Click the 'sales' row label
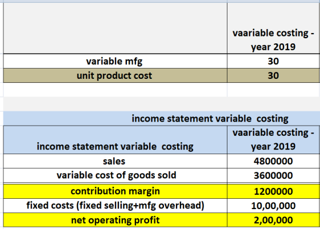Screen dimensions: 320x229 coord(115,161)
